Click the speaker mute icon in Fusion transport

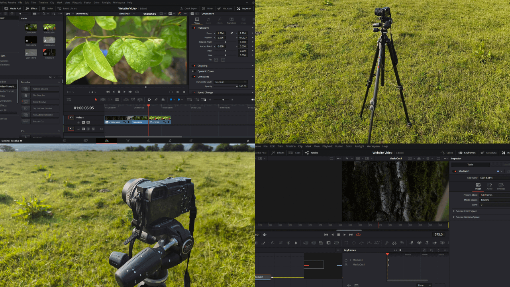tap(265, 235)
